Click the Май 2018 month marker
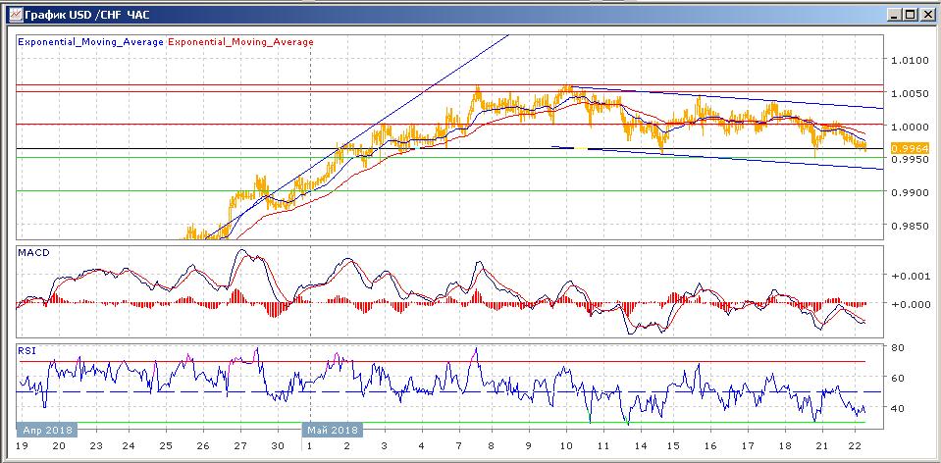 (333, 430)
